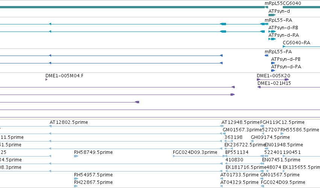The image size is (320, 188).
Task: Click the 363198 EST label
Action: 234,137
